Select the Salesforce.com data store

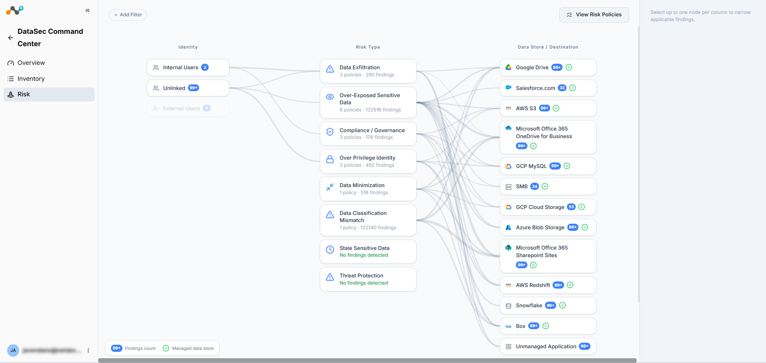coord(548,88)
